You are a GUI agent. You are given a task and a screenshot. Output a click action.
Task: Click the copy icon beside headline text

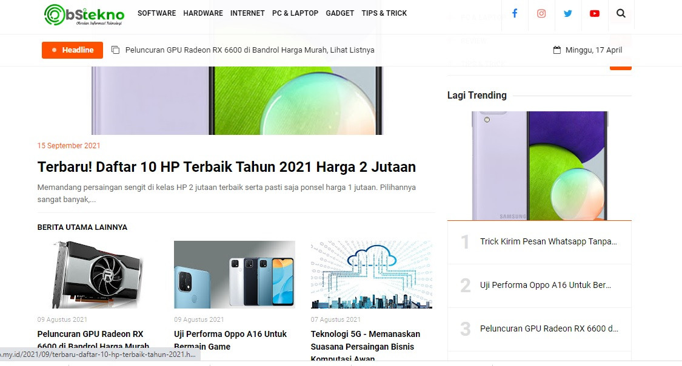click(115, 50)
